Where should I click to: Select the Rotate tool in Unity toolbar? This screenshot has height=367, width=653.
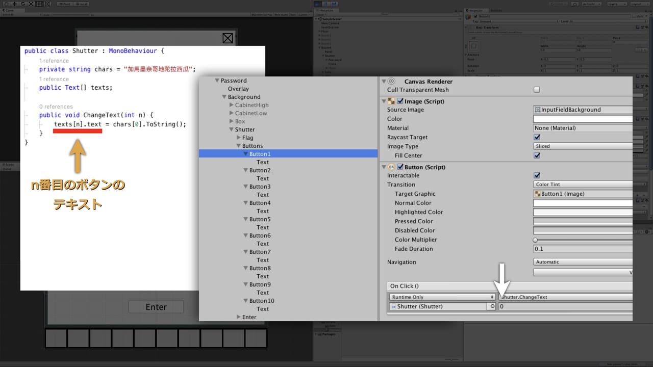point(23,4)
